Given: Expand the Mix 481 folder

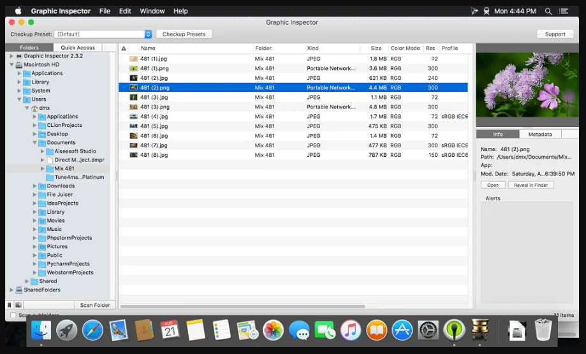Looking at the screenshot, I should [42, 168].
